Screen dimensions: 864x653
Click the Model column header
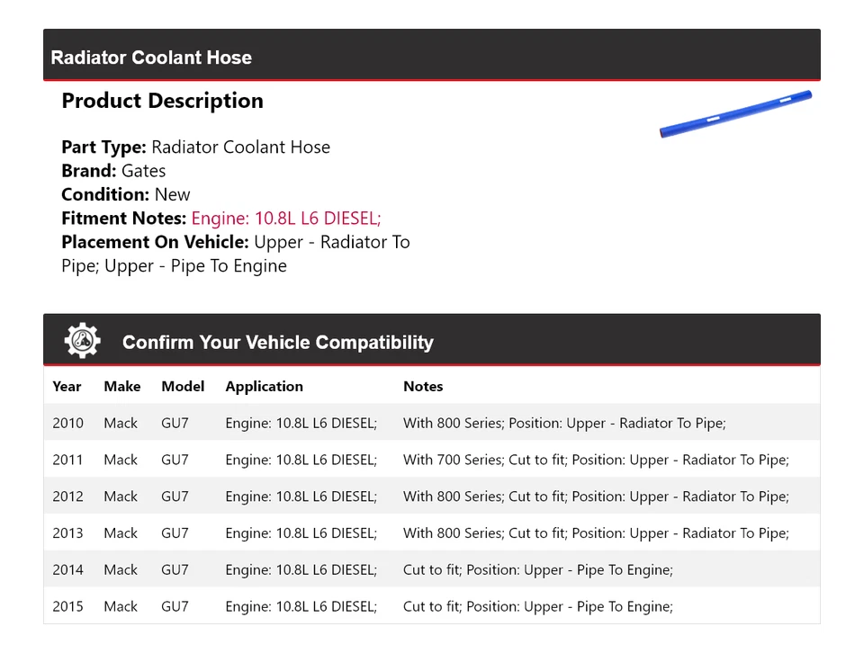[x=183, y=387]
